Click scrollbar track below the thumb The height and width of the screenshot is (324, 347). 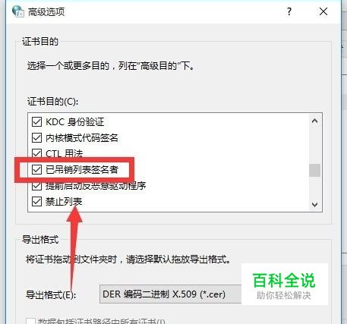pyautogui.click(x=315, y=187)
